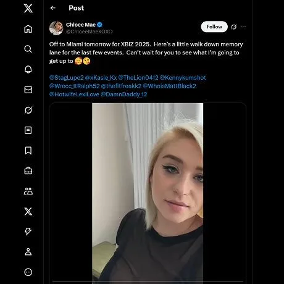Click the Grok icon next to Follow
Viewport: 284px width, 284px height.
pyautogui.click(x=234, y=27)
